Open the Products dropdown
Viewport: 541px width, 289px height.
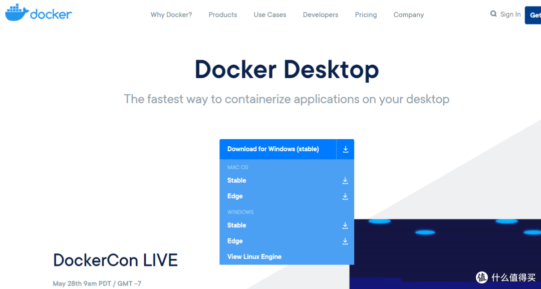pyautogui.click(x=222, y=15)
